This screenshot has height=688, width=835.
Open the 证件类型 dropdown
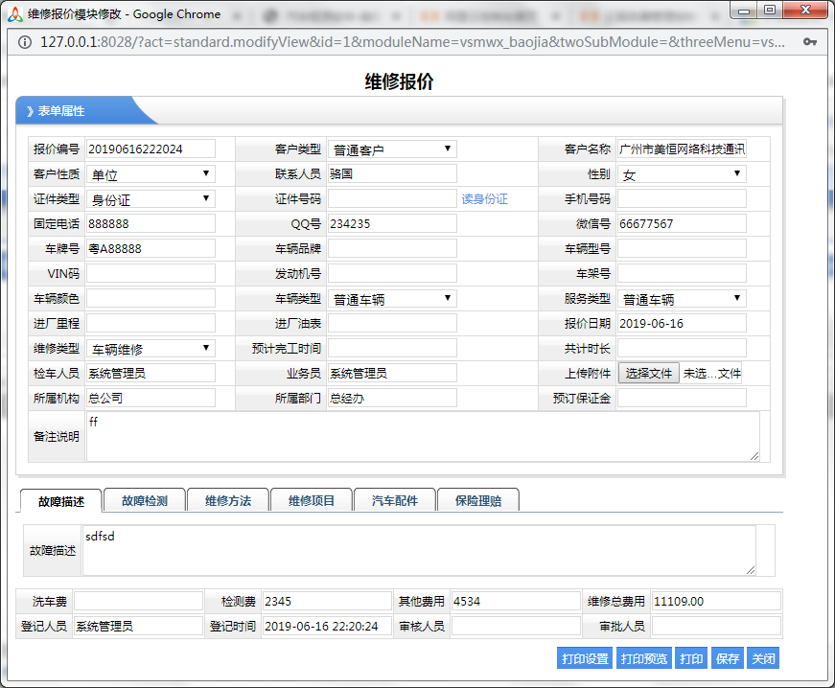151,199
